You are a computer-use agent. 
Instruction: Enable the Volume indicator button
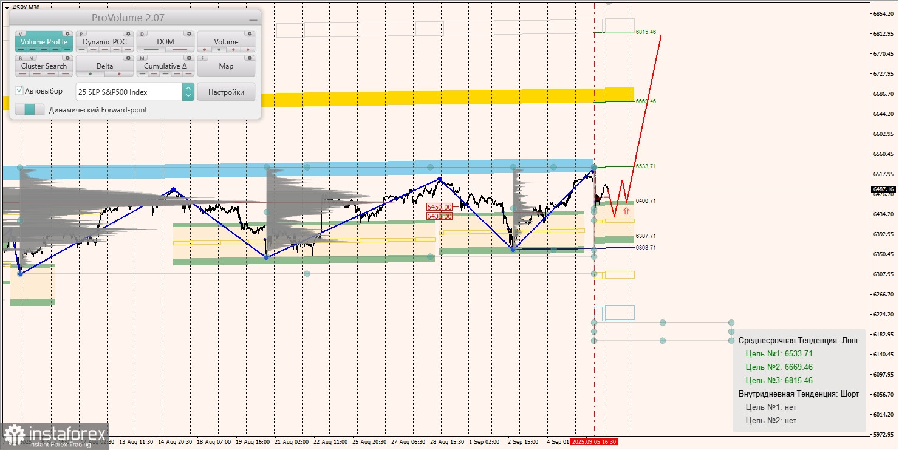coord(226,42)
